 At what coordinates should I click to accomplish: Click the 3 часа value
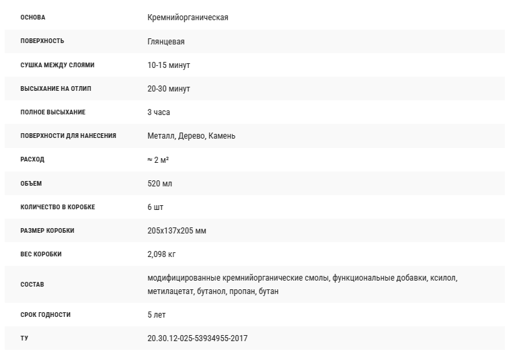click(159, 112)
